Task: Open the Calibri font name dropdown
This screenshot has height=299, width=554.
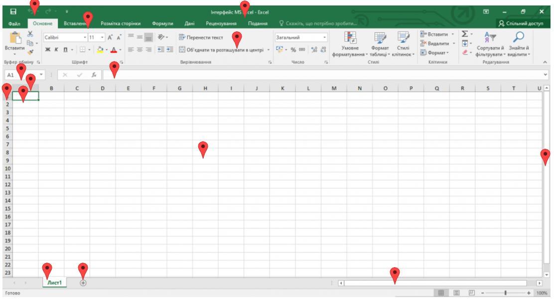Action: (x=85, y=37)
